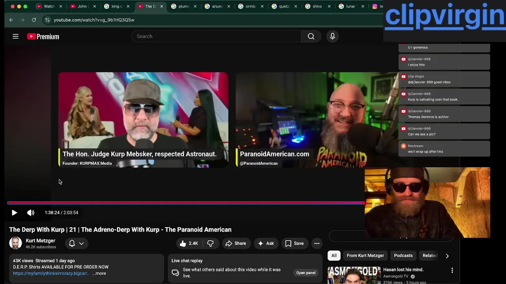
Task: Select the Related filter chip
Action: point(430,256)
